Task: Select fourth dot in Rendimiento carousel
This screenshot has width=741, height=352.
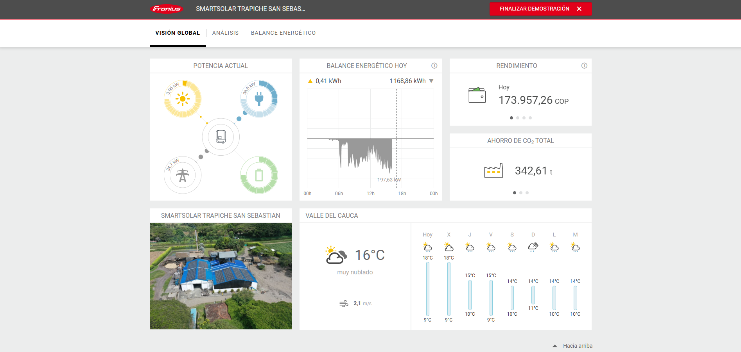Action: 530,118
